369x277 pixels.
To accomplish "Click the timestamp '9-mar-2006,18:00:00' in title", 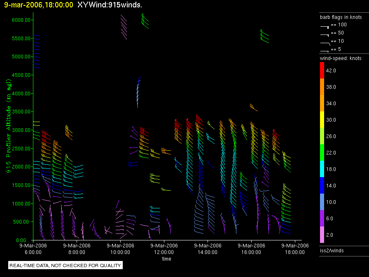I will 39,5.
